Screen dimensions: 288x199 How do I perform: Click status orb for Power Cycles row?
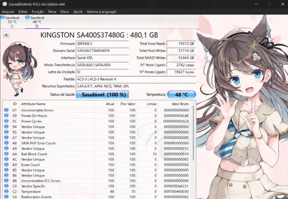pyautogui.click(x=6, y=121)
